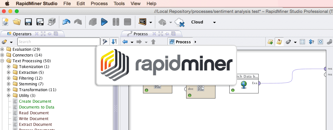Click the gray validate process icon
The height and width of the screenshot is (130, 333).
tap(93, 22)
